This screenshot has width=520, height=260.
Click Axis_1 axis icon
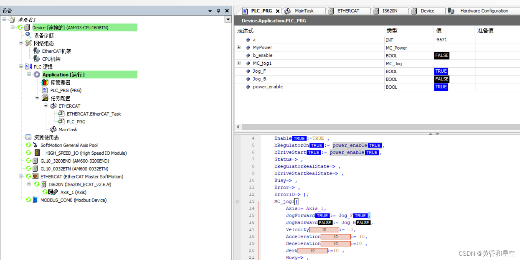pos(53,192)
